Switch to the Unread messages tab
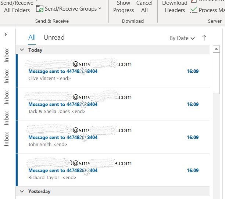This screenshot has width=225, height=199. click(54, 37)
